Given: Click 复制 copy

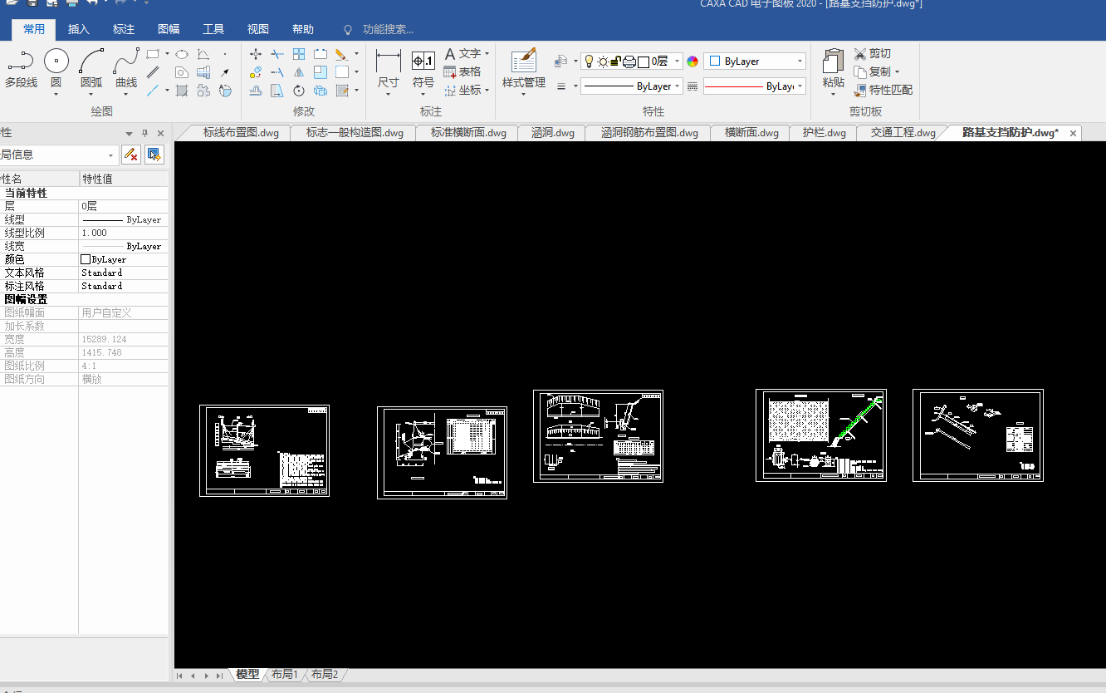Looking at the screenshot, I should (873, 71).
